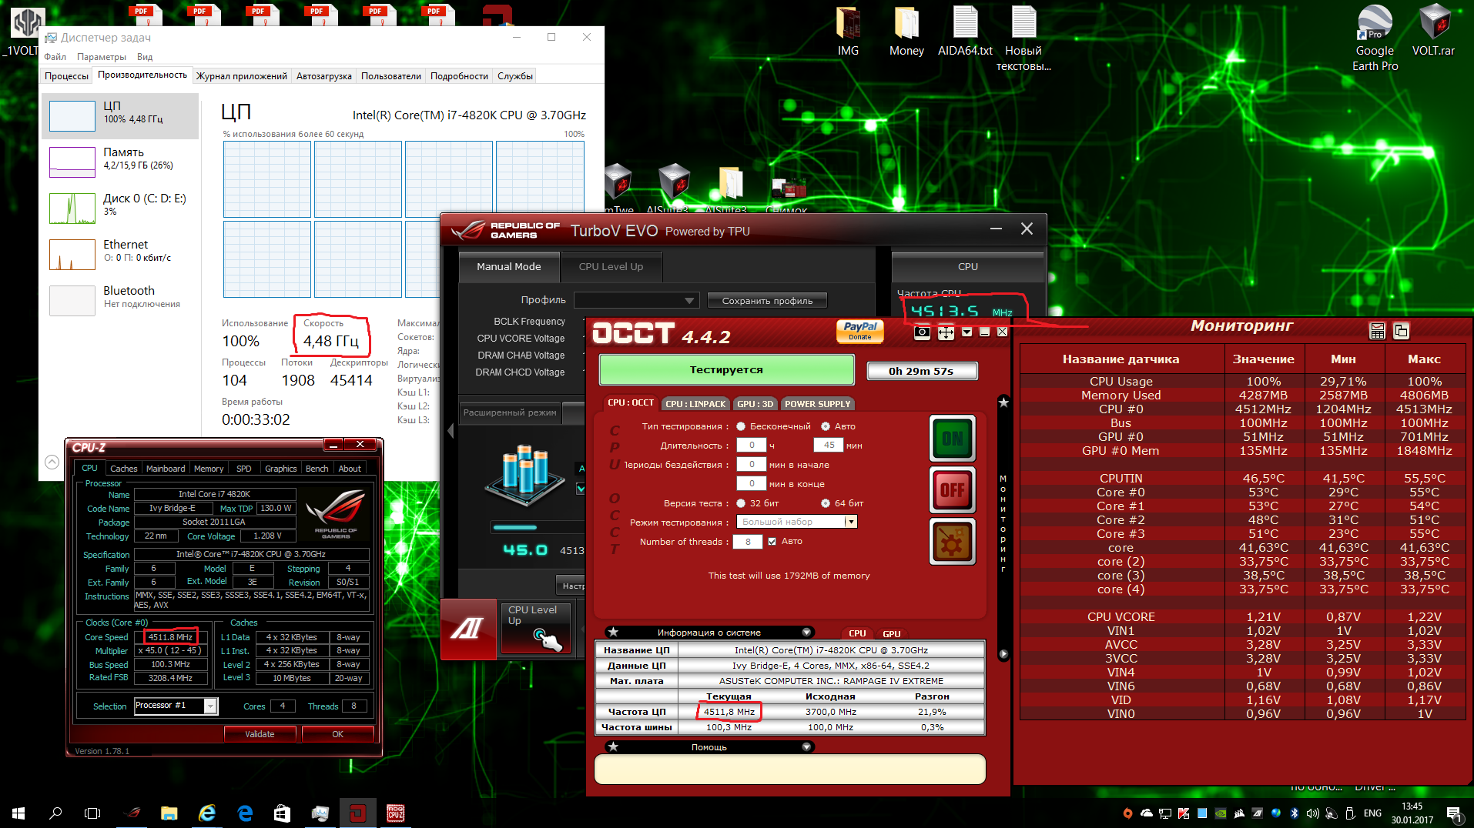This screenshot has width=1474, height=828.
Task: Open Microsoft Edge on the taskbar
Action: point(245,813)
